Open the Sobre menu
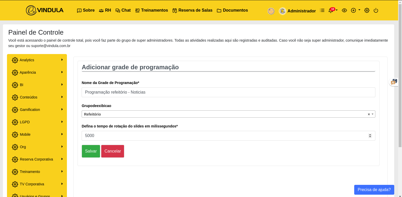Screen dimensions: 402x197 pyautogui.click(x=86, y=10)
